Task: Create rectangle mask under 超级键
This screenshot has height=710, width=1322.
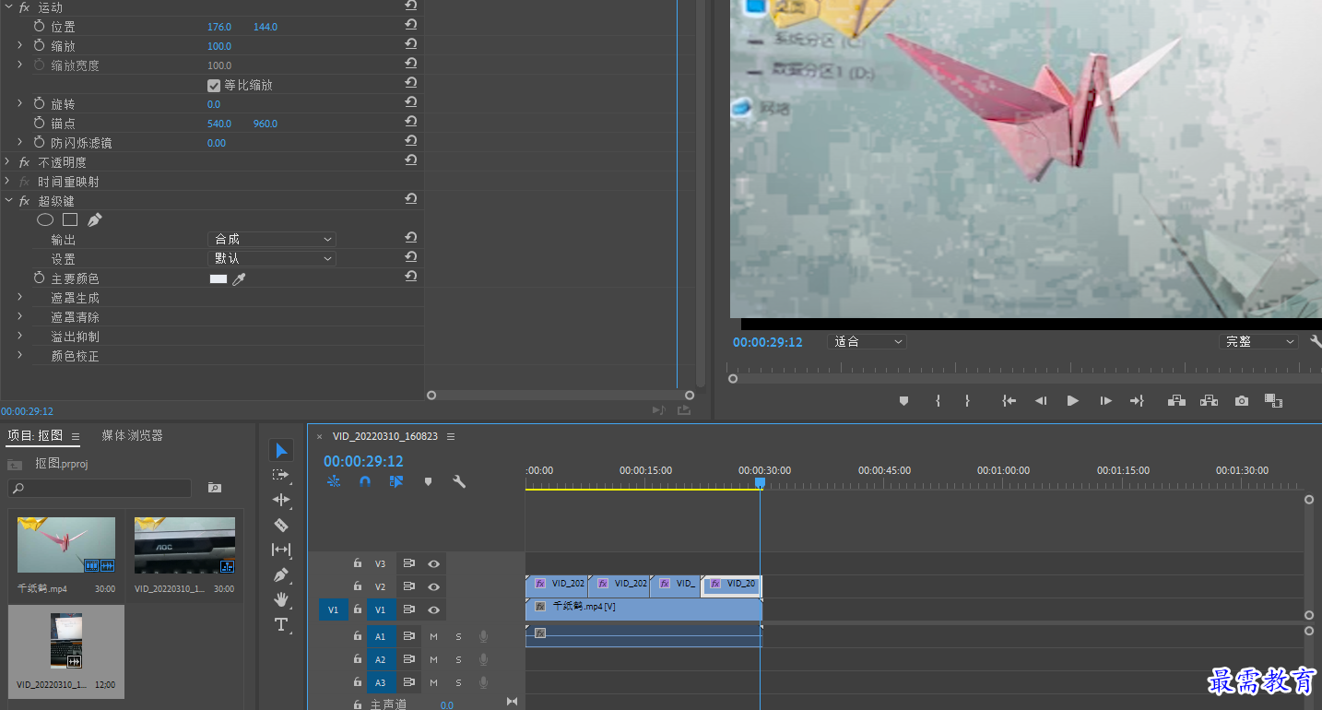Action: coord(70,219)
